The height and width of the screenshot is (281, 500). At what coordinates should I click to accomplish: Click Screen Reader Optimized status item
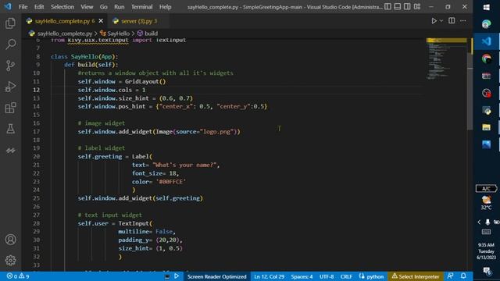216,276
